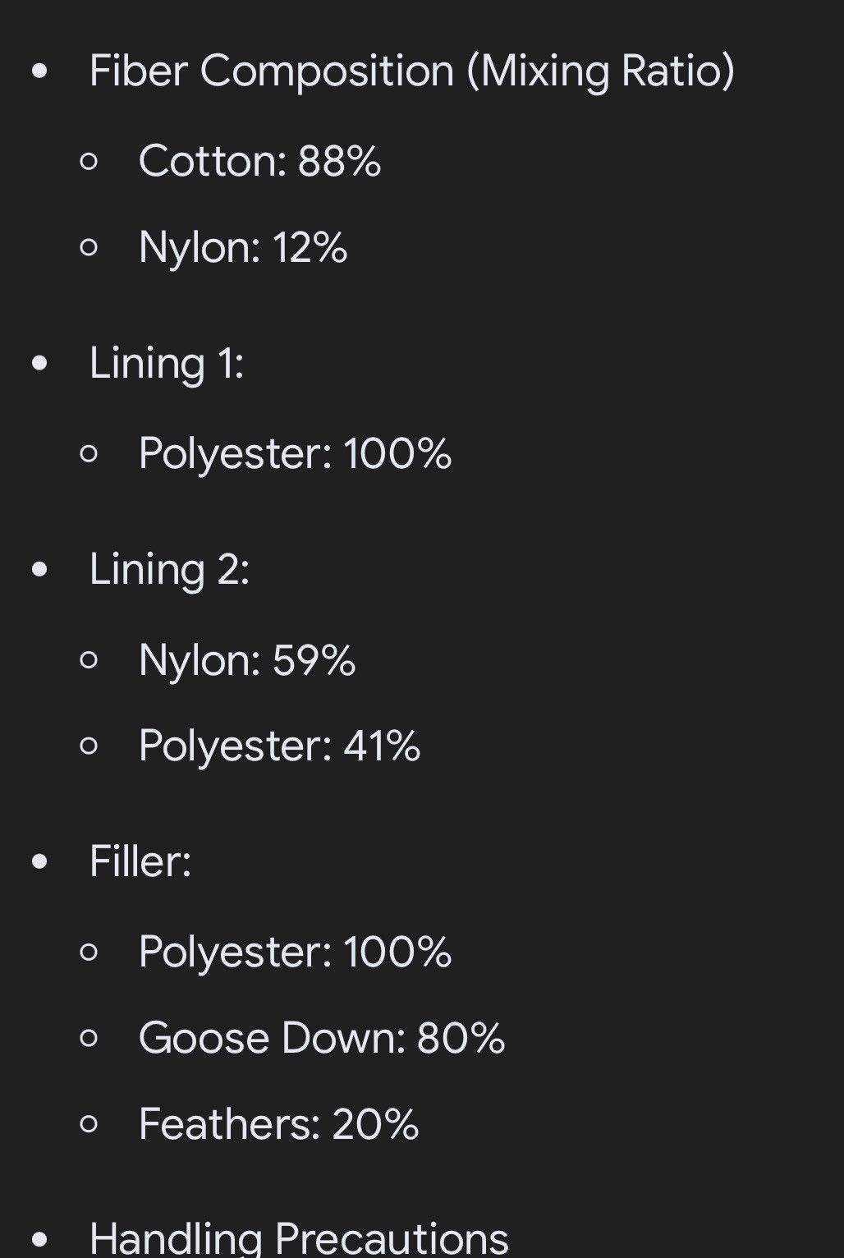The height and width of the screenshot is (1258, 844).
Task: Click the hollow bullet beside Goose Down
Action: [89, 1038]
